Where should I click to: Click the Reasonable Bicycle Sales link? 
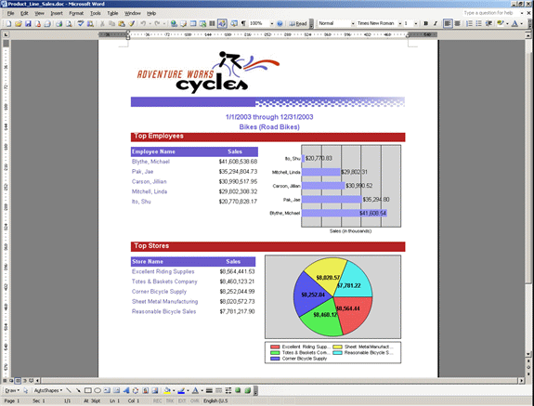(163, 311)
